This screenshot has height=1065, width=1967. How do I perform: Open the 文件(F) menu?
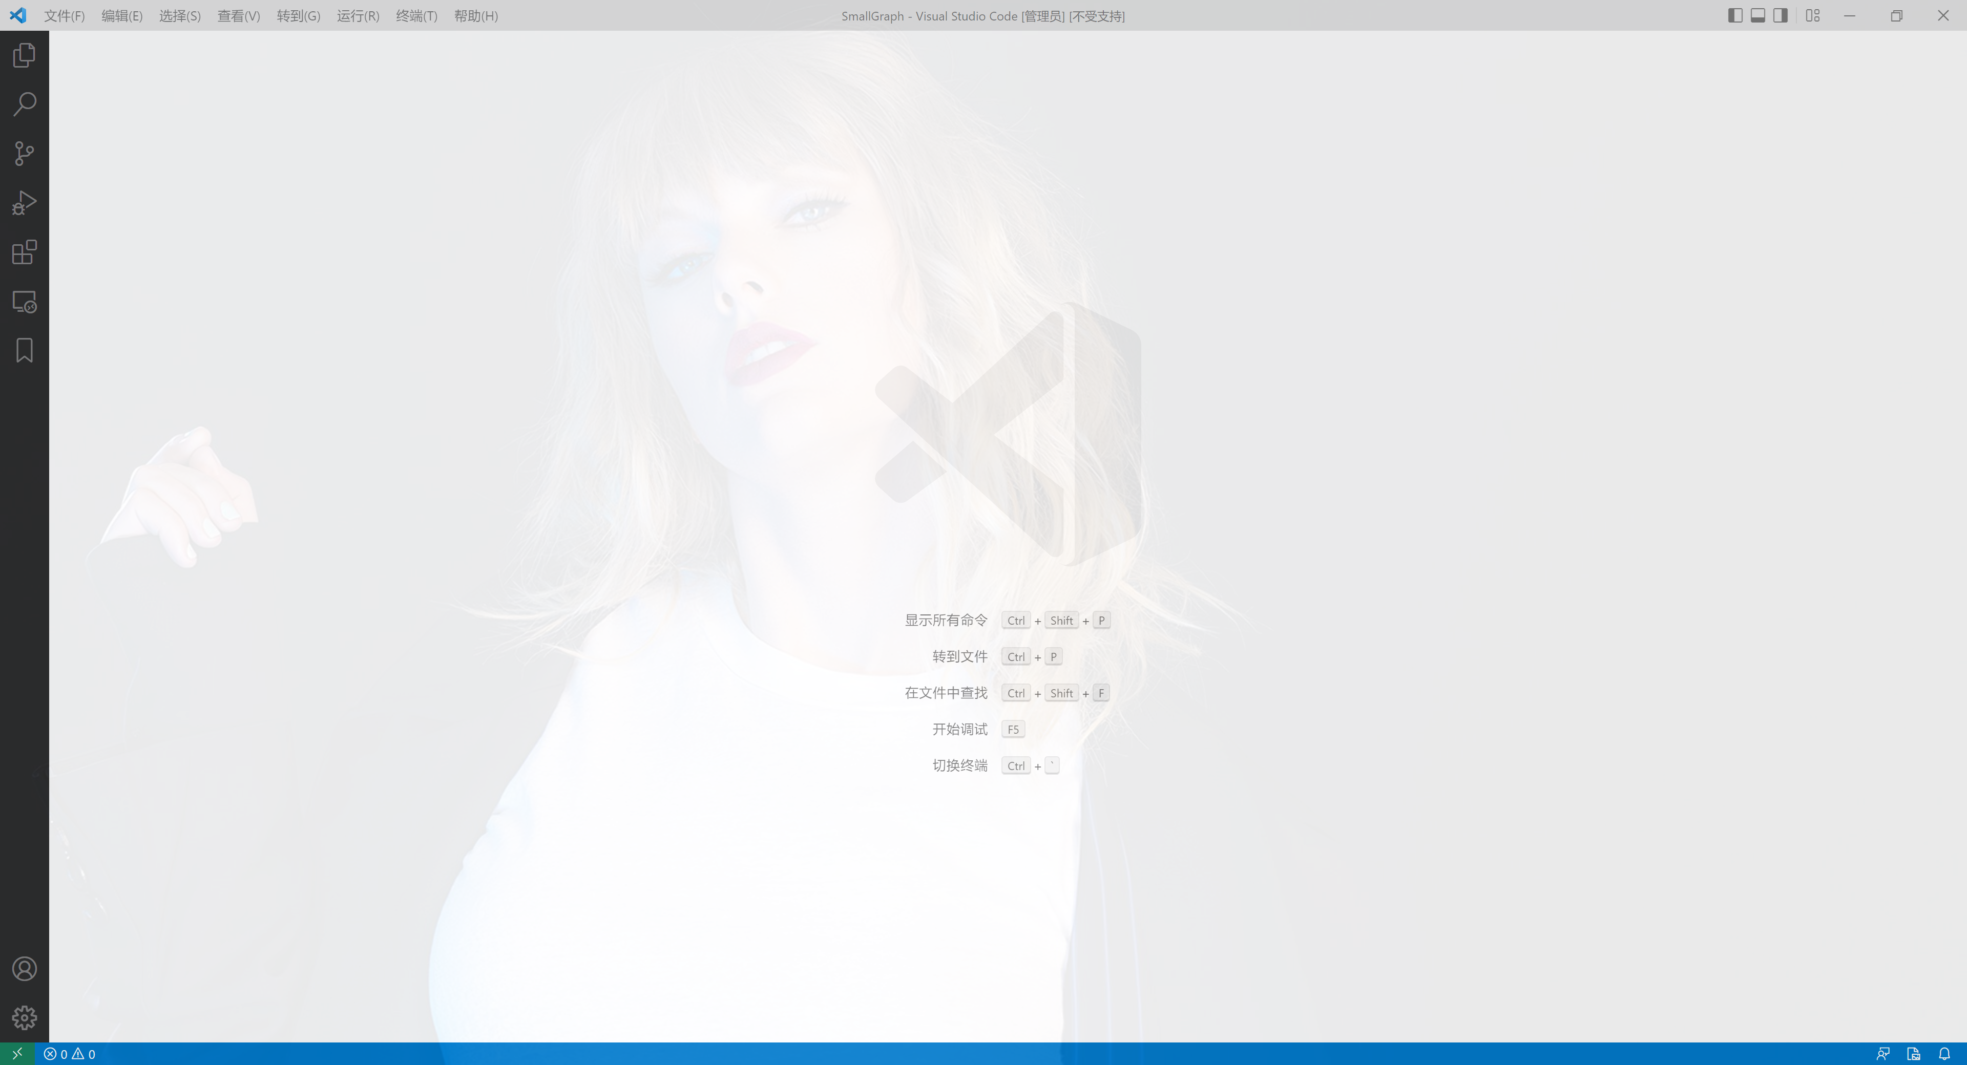tap(64, 16)
